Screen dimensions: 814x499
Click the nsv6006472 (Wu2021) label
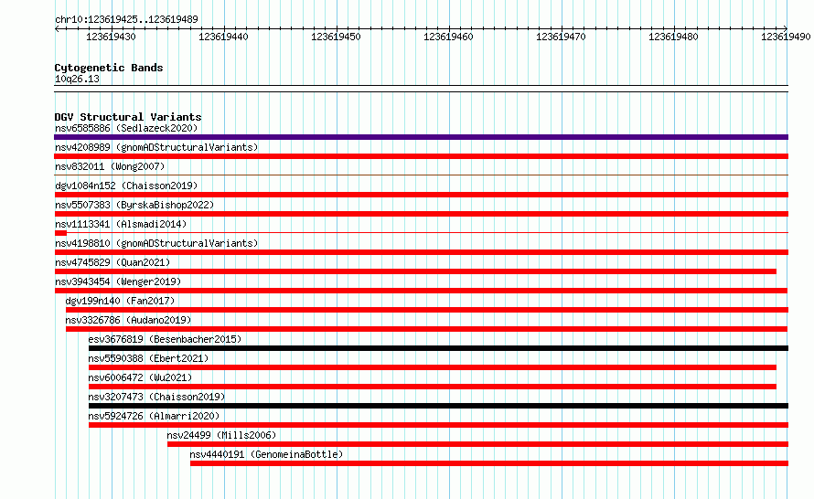(140, 377)
